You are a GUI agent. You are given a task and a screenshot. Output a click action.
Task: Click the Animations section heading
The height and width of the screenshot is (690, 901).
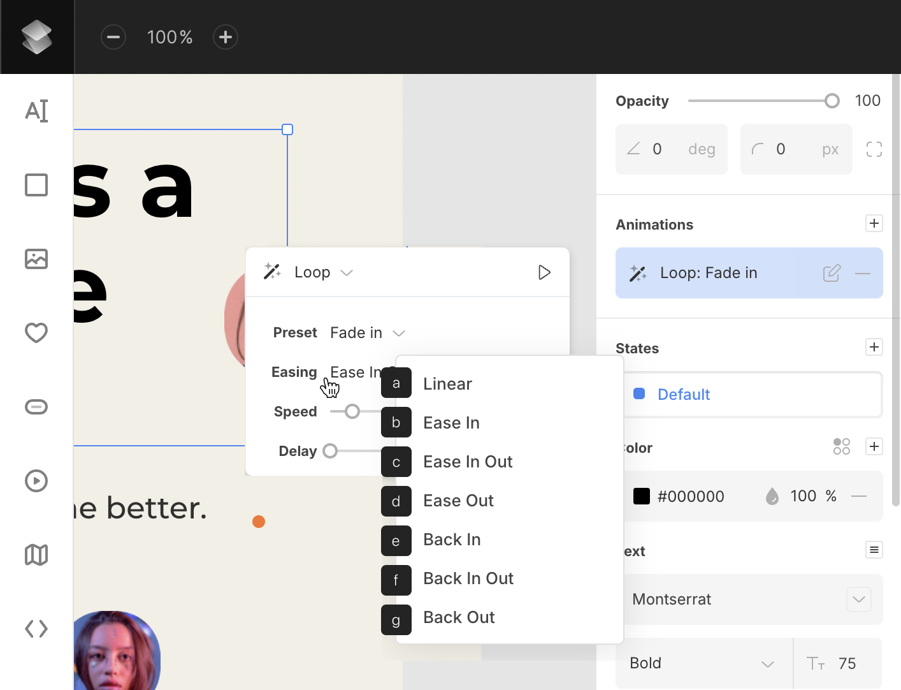point(654,224)
